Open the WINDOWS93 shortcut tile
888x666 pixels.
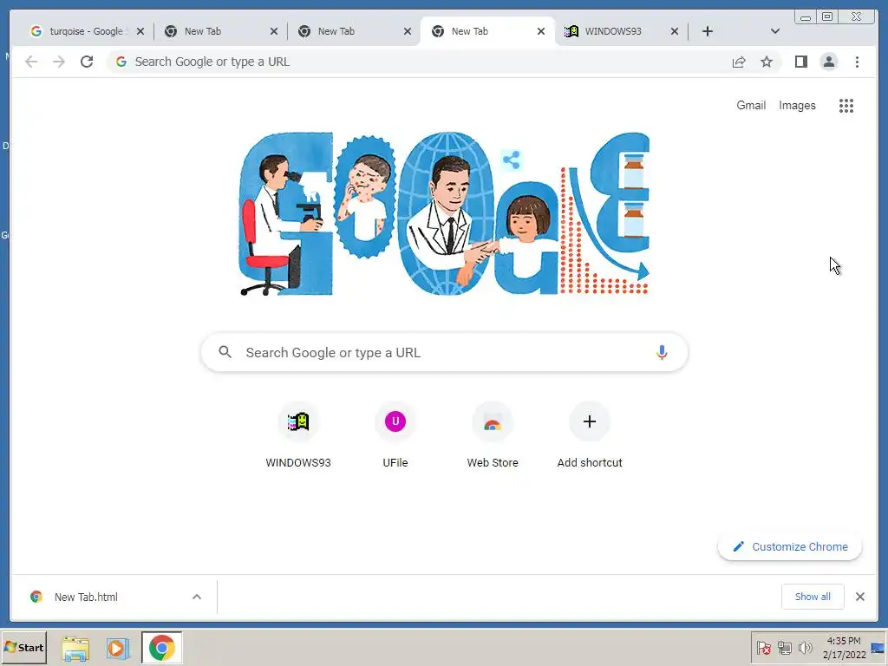298,435
